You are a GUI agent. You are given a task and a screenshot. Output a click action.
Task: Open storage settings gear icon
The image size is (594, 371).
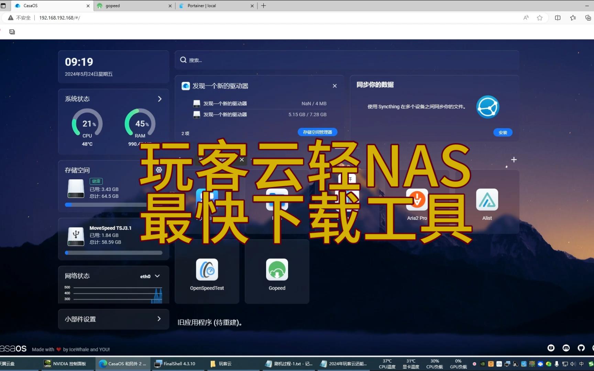click(159, 170)
